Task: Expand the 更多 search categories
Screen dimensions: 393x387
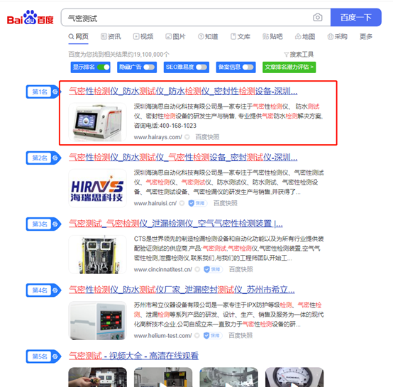Action: (x=365, y=37)
